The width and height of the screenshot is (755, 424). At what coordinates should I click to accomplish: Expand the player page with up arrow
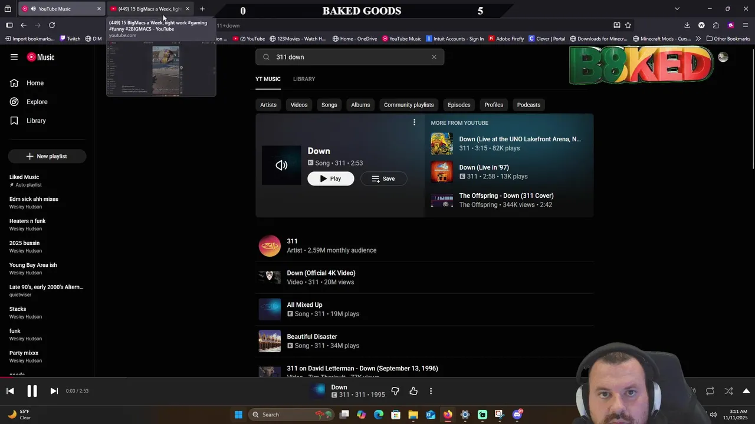point(746,391)
